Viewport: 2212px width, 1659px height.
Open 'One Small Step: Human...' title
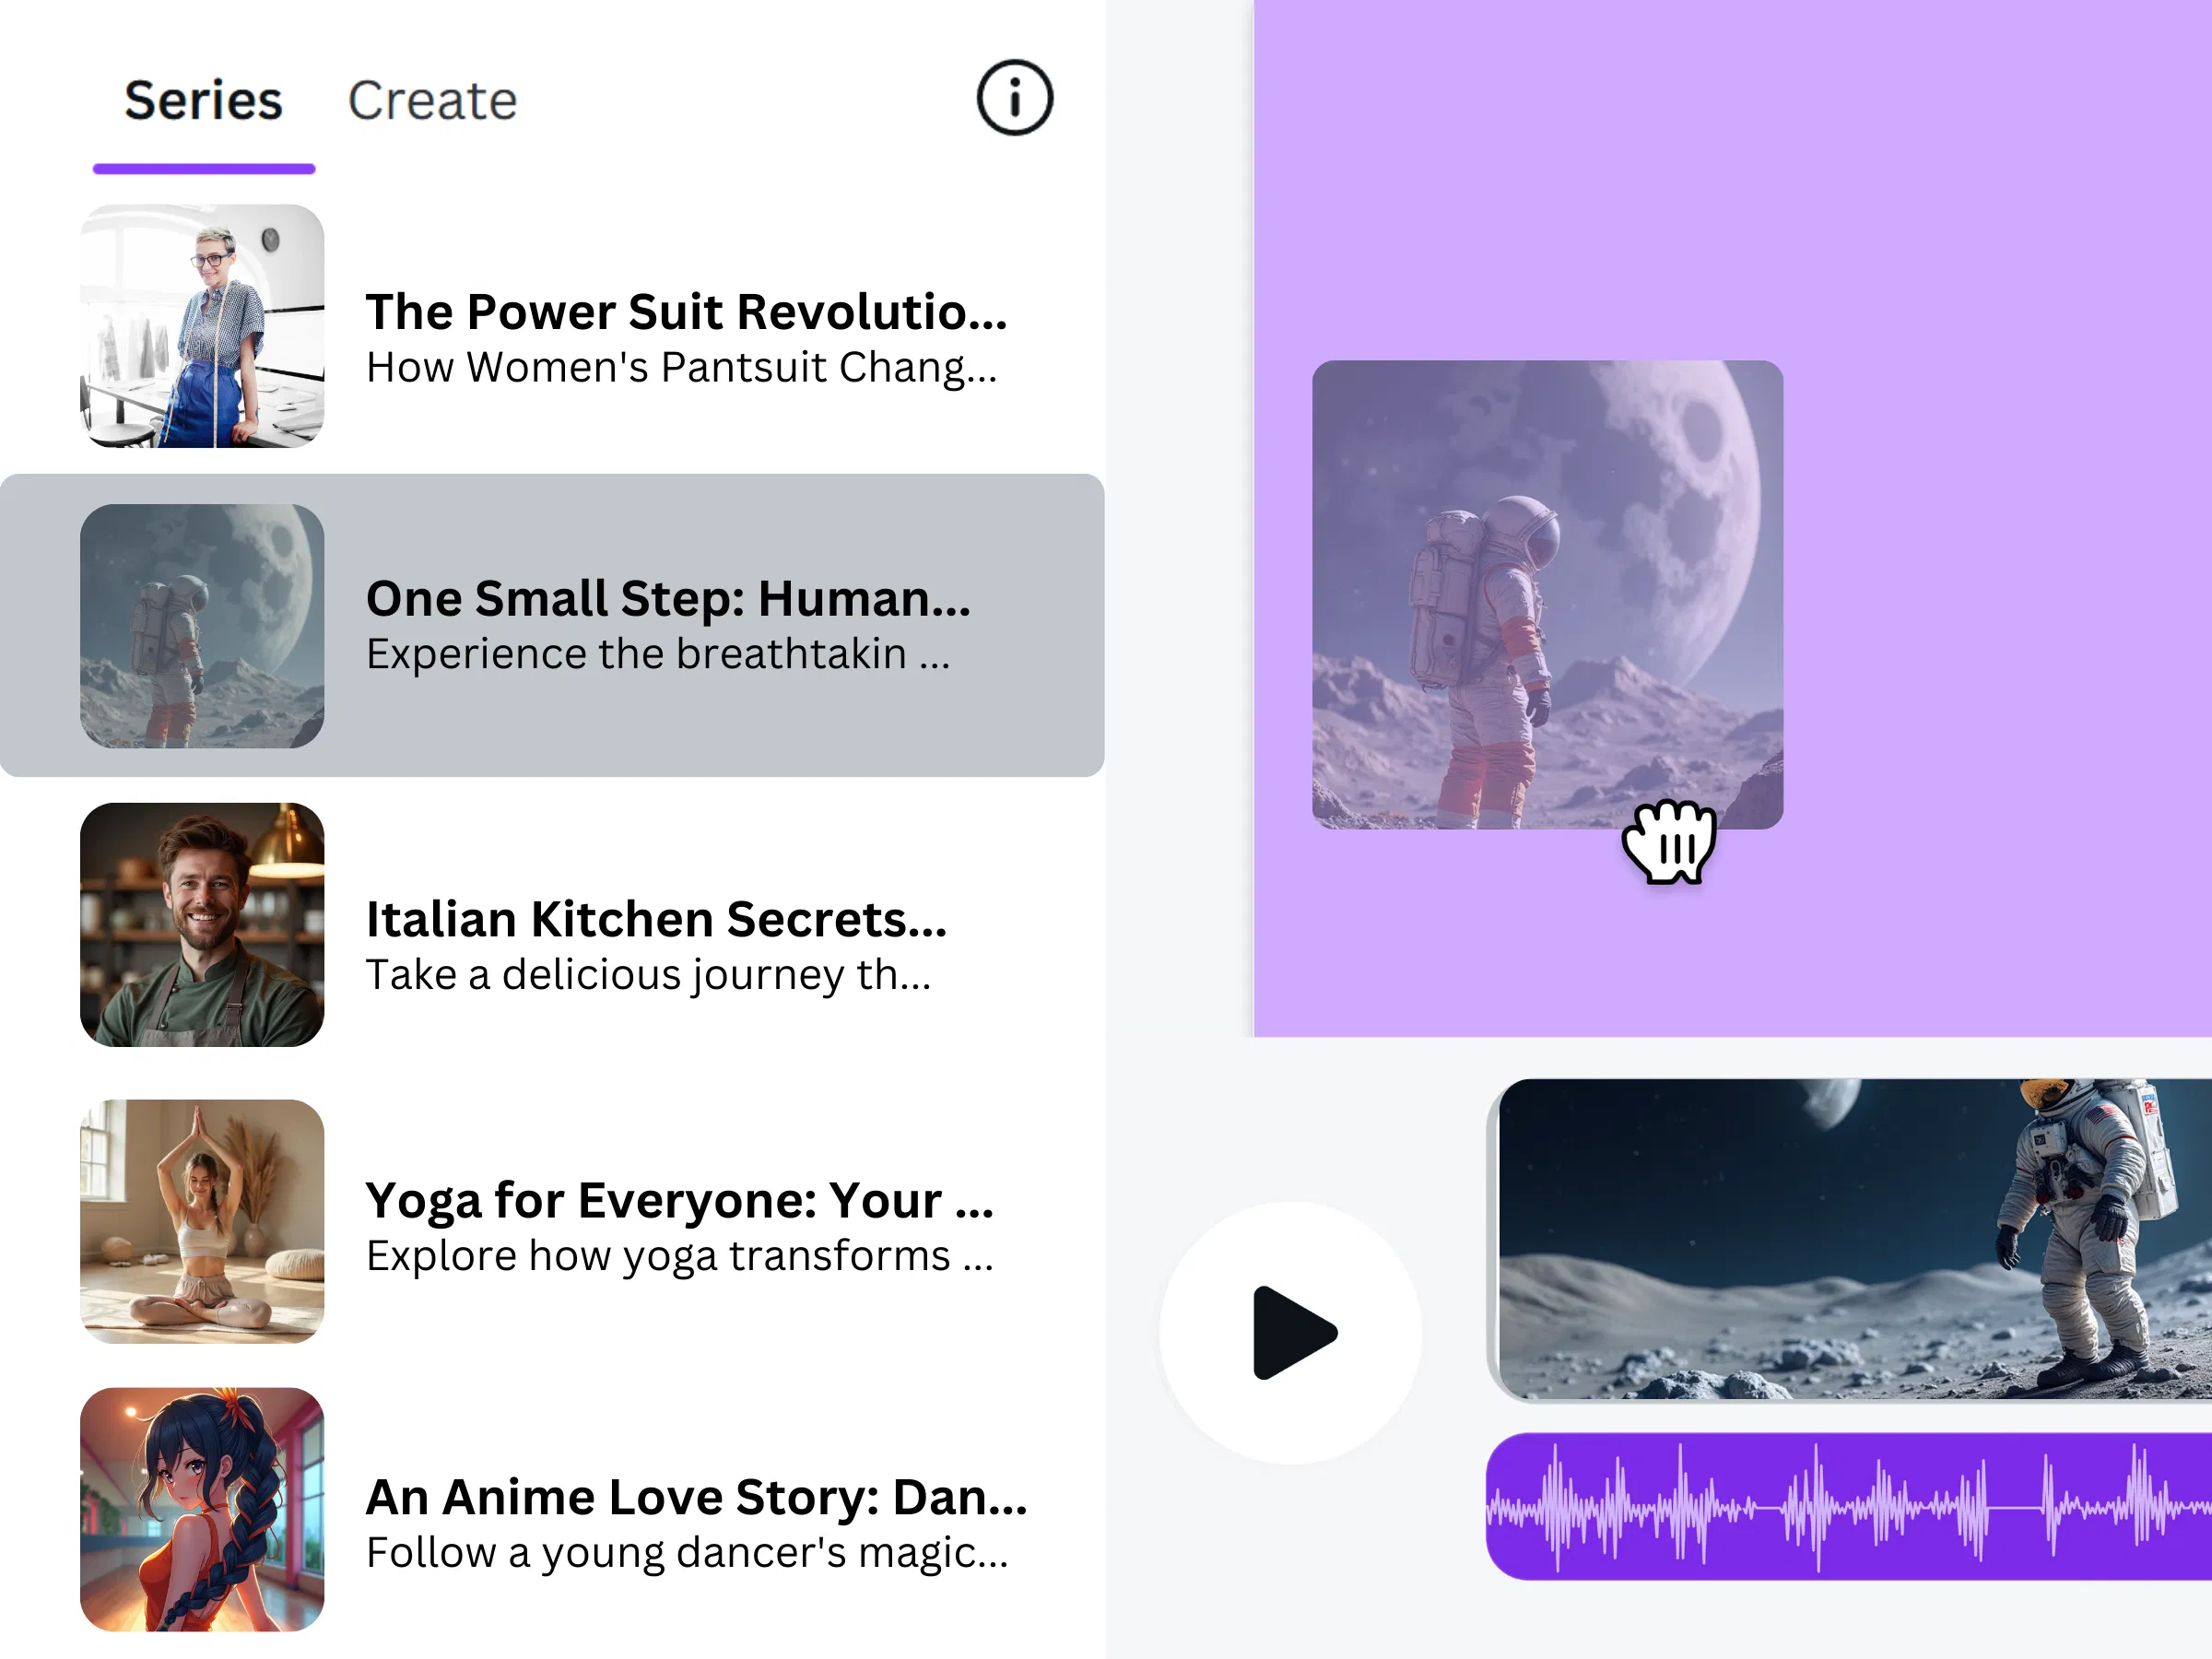668,598
